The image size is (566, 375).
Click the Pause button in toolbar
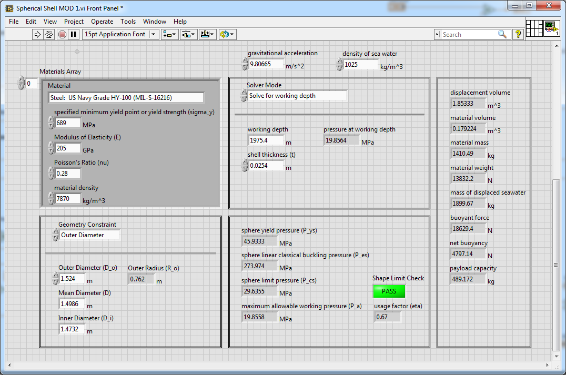74,34
